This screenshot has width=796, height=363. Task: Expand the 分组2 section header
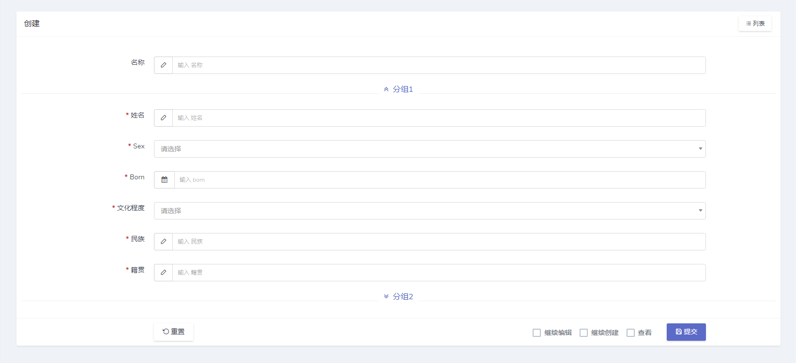tap(403, 297)
